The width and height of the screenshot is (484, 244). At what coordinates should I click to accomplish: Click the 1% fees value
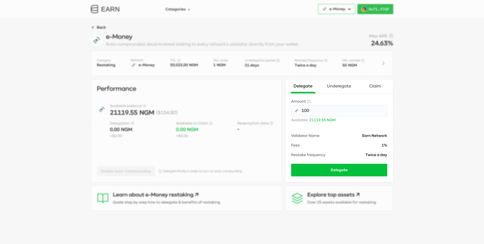click(x=384, y=145)
